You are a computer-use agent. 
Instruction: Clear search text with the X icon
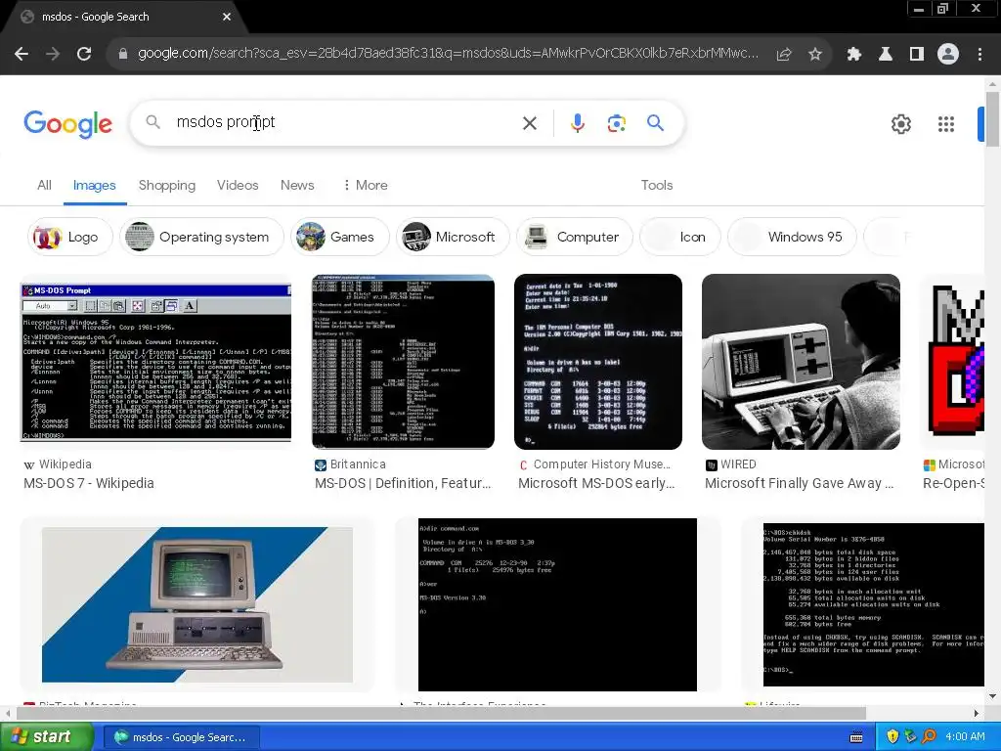click(530, 123)
